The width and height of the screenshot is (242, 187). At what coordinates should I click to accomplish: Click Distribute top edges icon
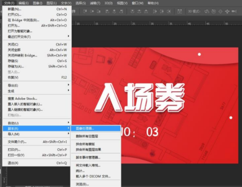coord(132,11)
